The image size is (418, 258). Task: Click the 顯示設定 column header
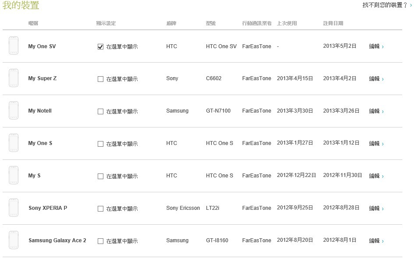[106, 23]
